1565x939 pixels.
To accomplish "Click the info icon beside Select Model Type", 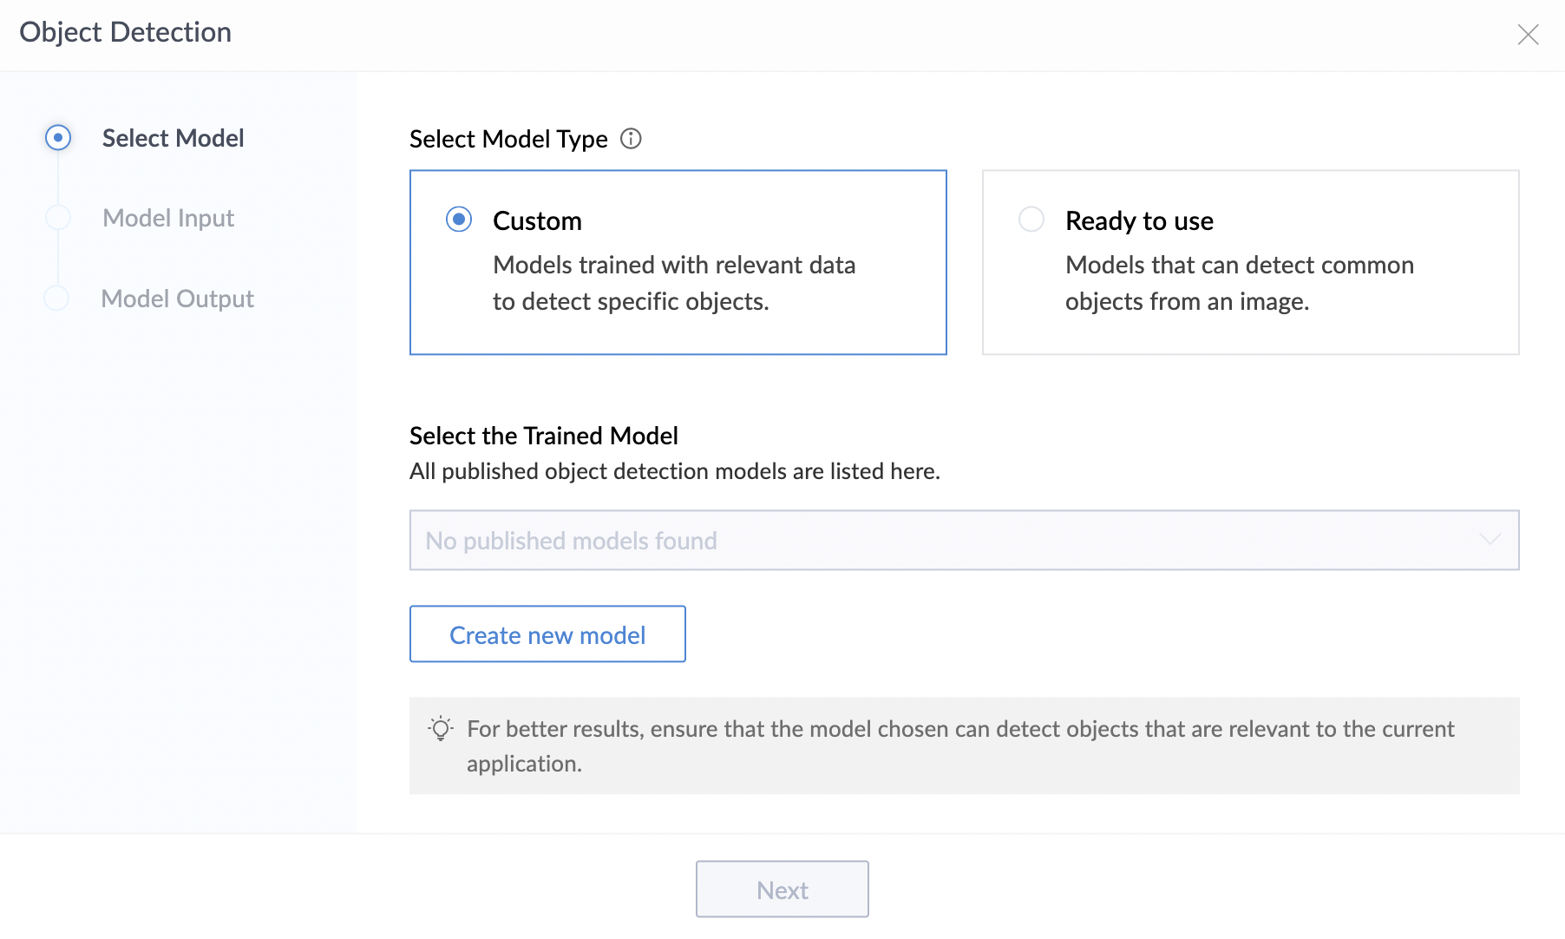I will [631, 139].
